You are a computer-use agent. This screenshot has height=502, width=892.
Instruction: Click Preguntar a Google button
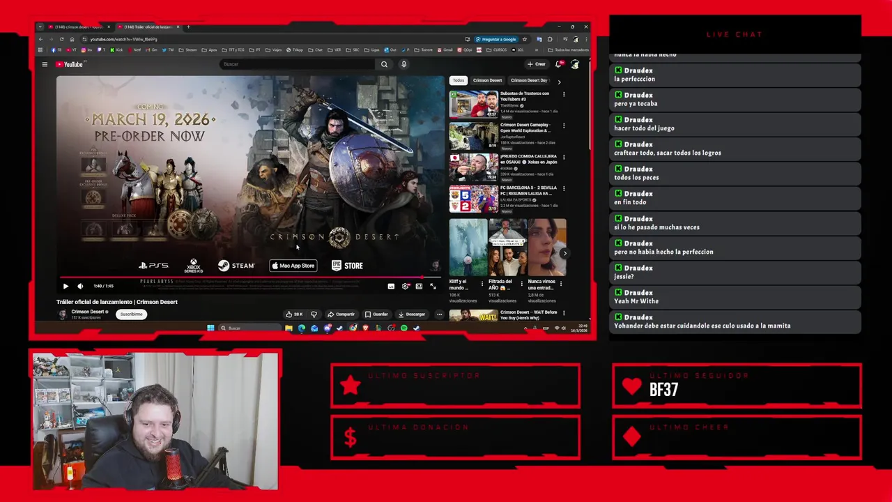[495, 39]
